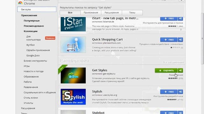This screenshot has height=114, width=204.
Task: Open the Бизнес-инструменты category
Action: [x=35, y=61]
